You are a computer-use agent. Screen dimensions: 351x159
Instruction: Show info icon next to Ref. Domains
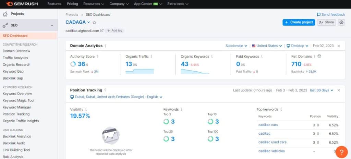point(315,57)
